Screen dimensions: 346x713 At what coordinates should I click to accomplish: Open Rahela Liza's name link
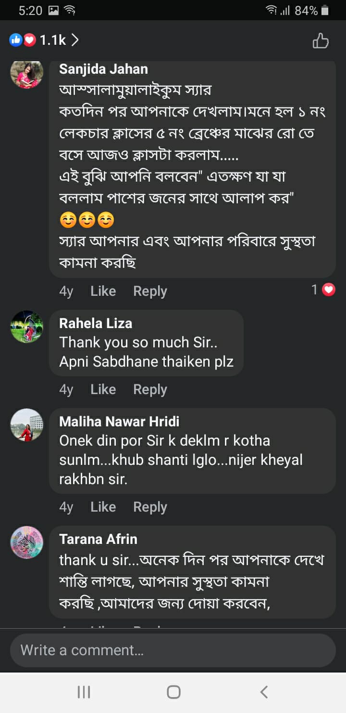click(96, 323)
